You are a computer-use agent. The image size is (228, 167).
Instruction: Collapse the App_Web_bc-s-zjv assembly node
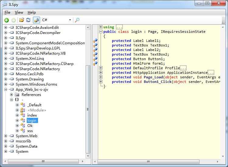(x=5, y=90)
